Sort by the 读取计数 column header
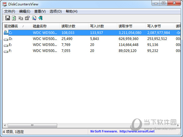 tap(74, 26)
